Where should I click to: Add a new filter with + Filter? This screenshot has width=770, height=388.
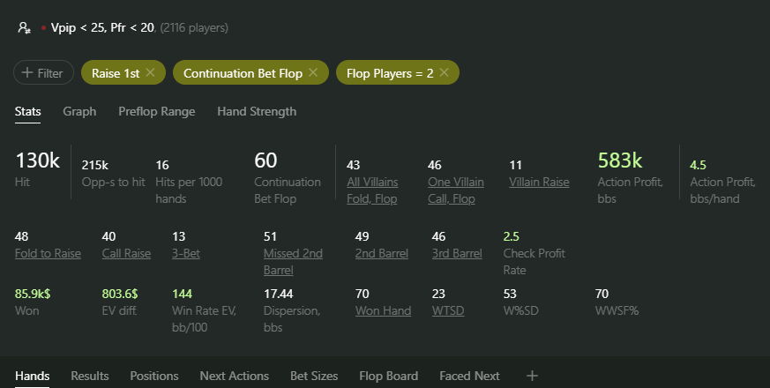(x=43, y=72)
